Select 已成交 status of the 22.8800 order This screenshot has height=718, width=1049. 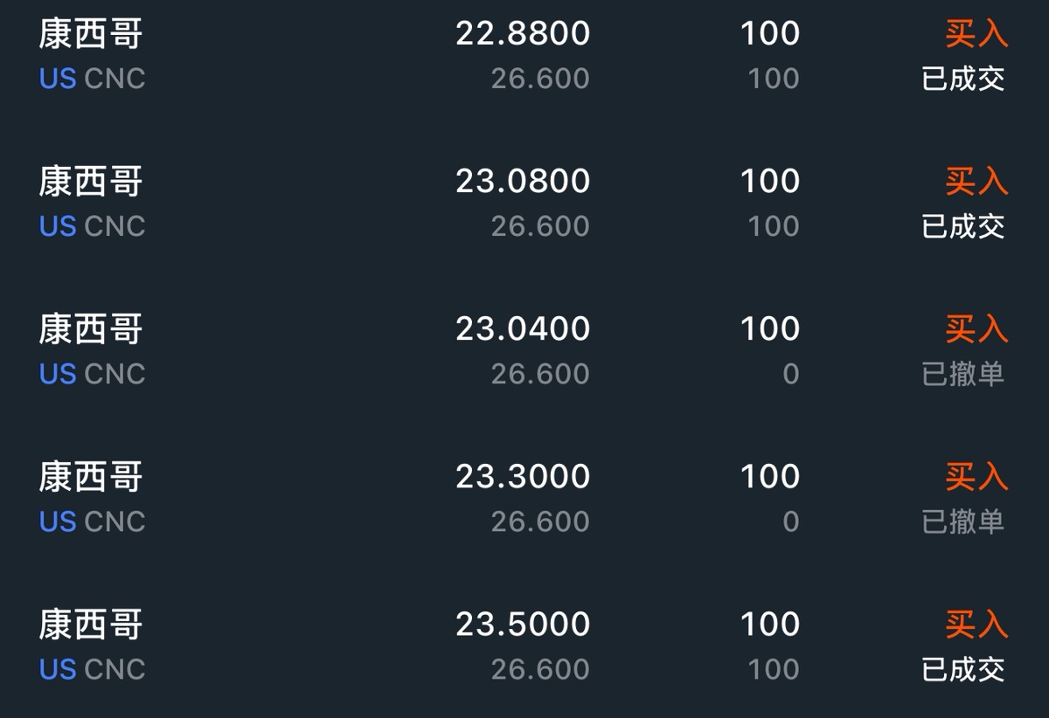963,79
